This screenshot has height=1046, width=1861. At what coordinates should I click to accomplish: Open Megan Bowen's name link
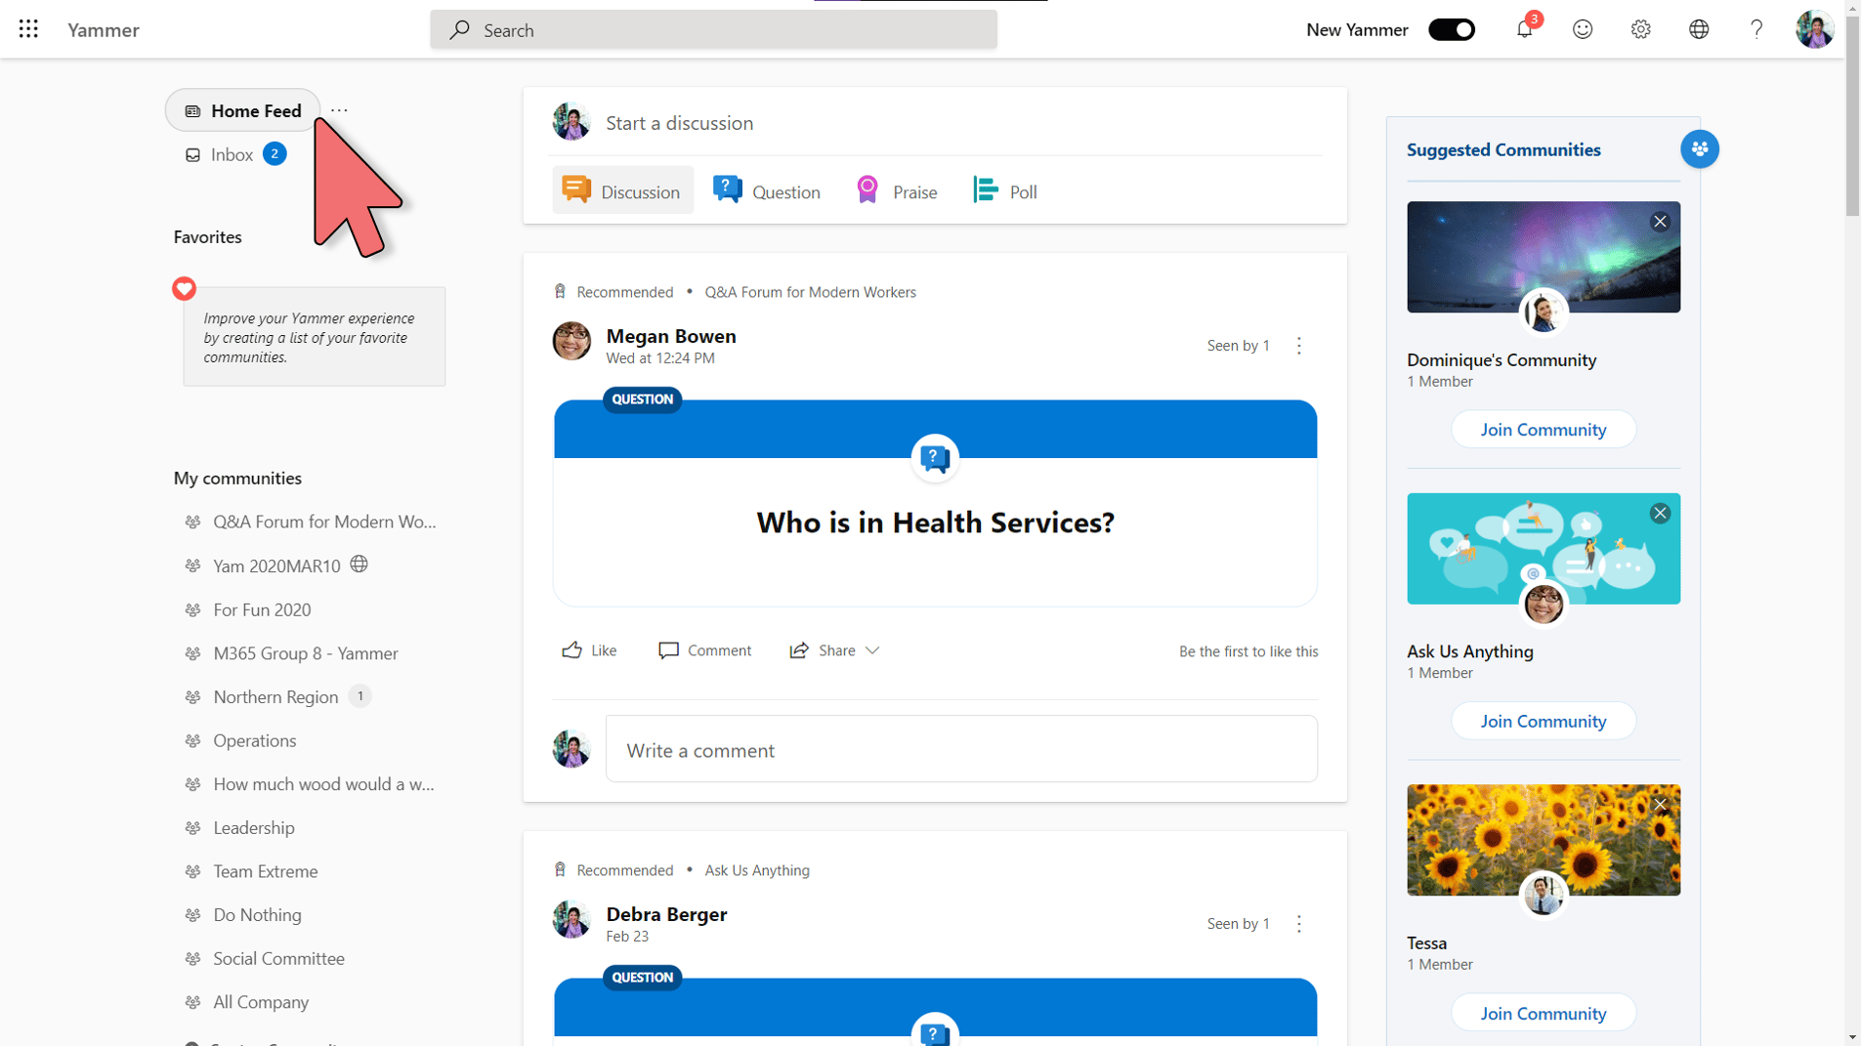(671, 336)
